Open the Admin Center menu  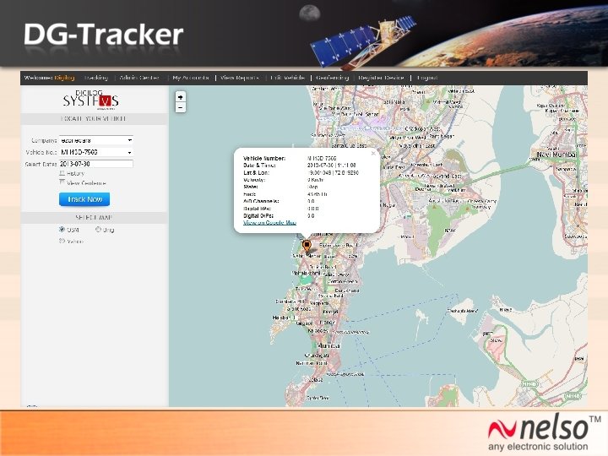point(139,78)
